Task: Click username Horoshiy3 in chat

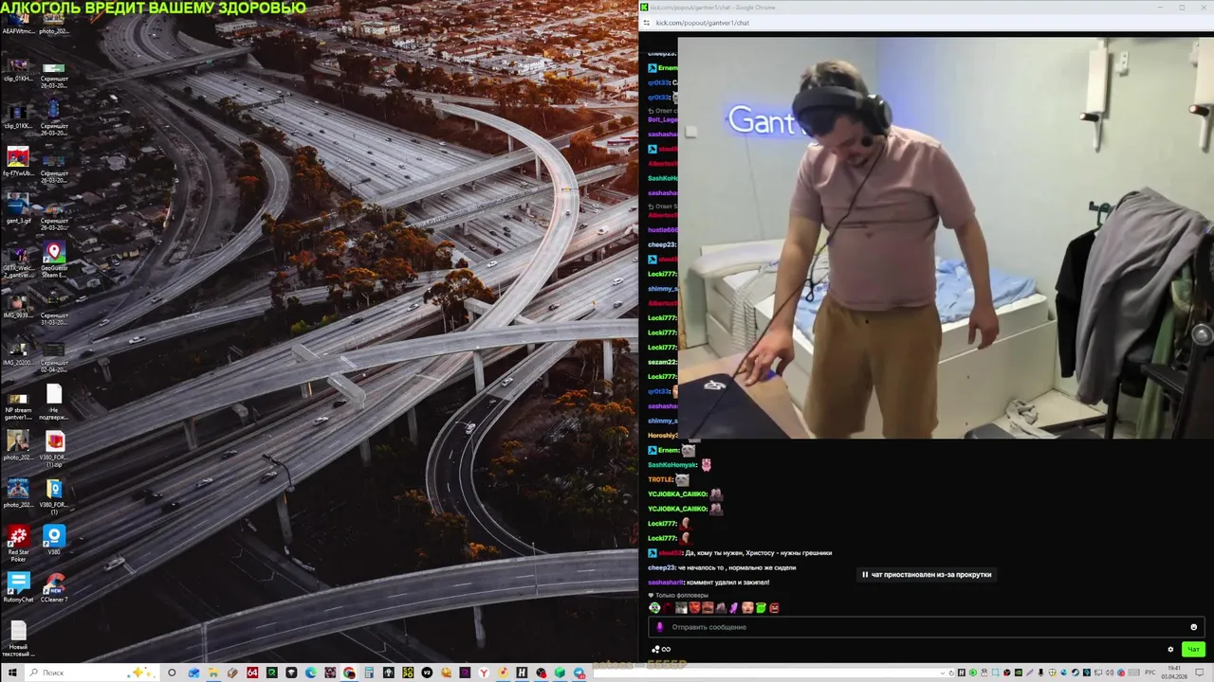Action: click(x=663, y=435)
